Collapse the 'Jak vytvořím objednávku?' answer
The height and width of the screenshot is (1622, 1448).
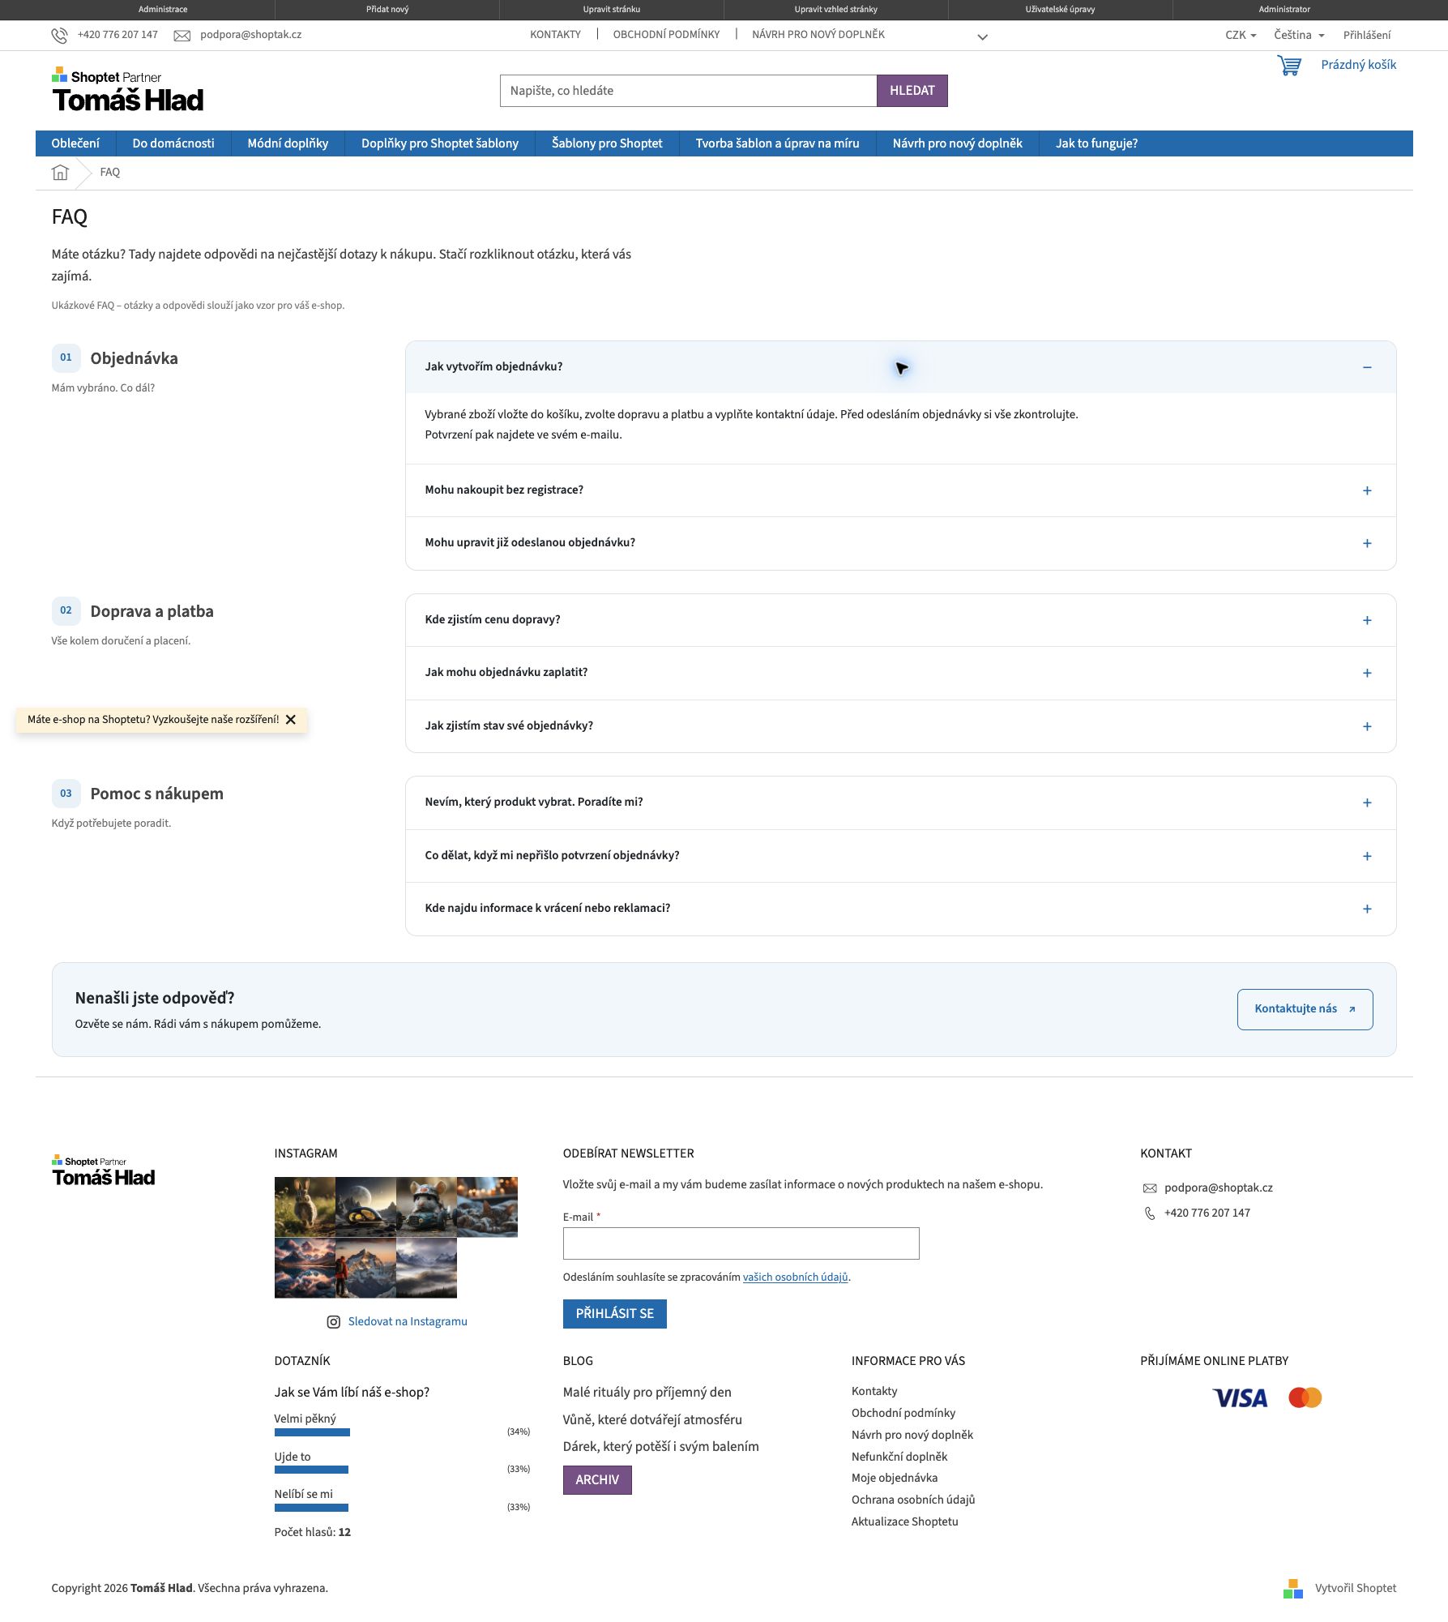click(900, 367)
